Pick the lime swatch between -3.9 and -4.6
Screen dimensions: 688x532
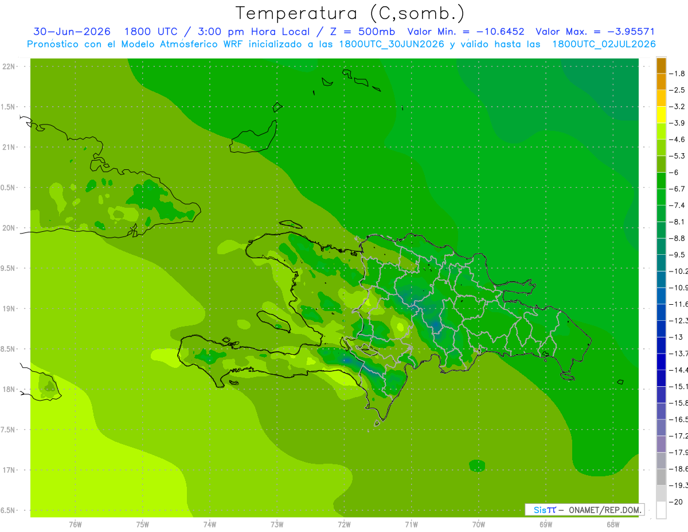pos(661,131)
